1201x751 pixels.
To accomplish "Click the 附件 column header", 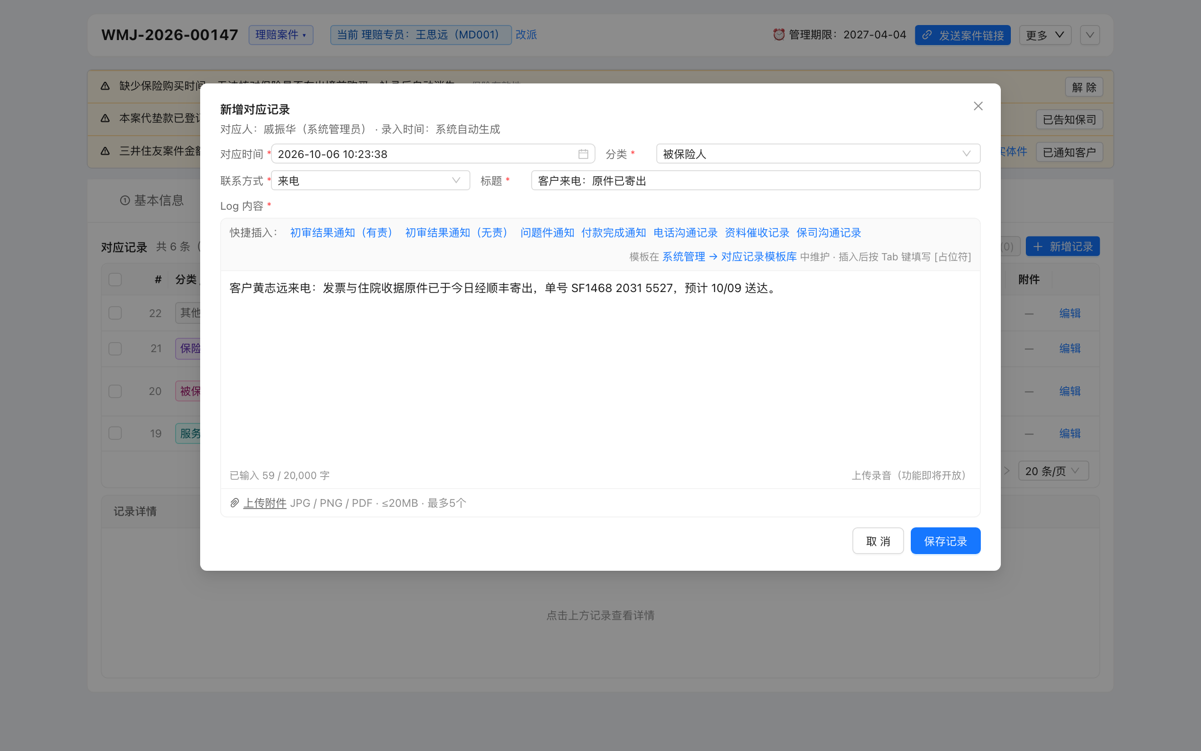I will [1029, 279].
